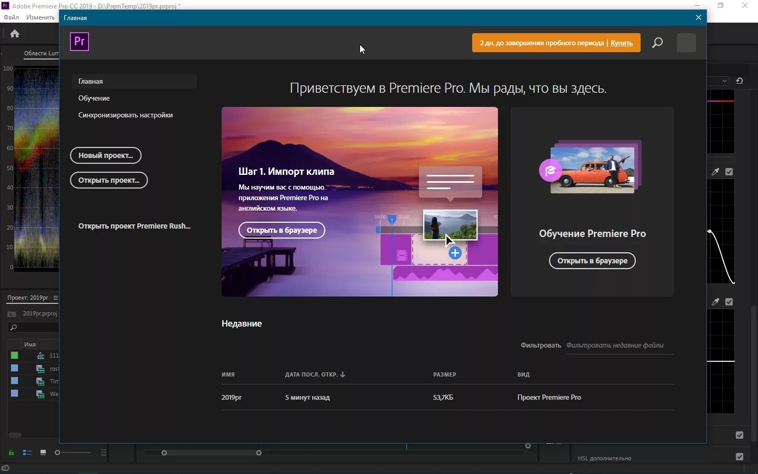Click the green label of item 111

coord(15,355)
